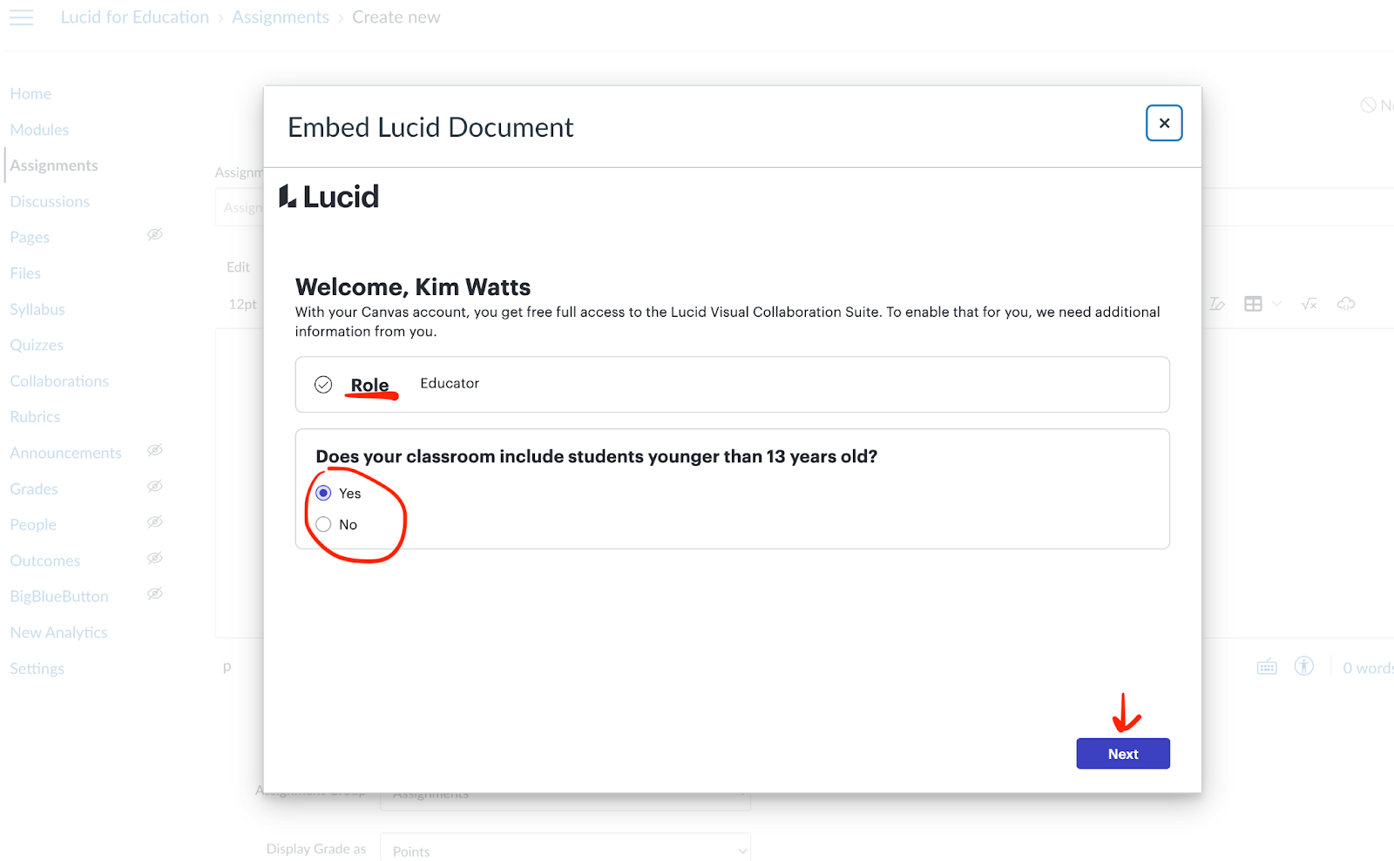This screenshot has width=1394, height=861.
Task: Select the Yes radio button
Action: pos(323,493)
